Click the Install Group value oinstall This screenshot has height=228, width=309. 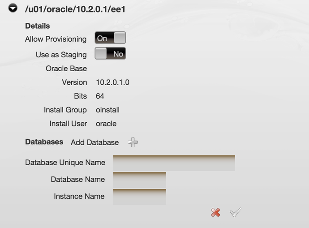(x=107, y=110)
